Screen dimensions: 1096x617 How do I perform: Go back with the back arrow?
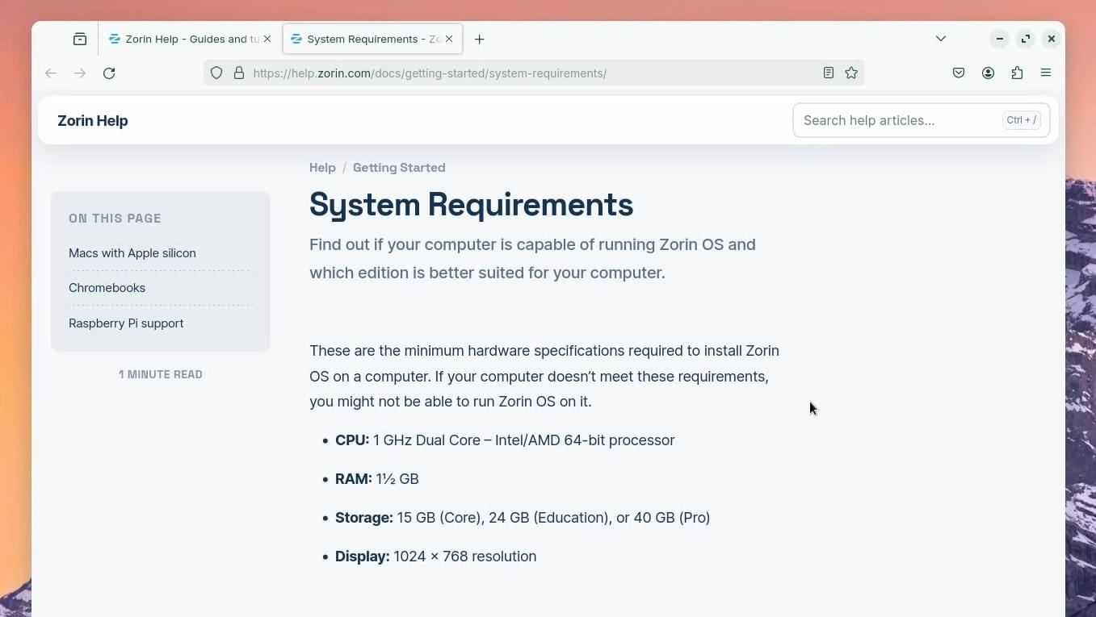51,73
